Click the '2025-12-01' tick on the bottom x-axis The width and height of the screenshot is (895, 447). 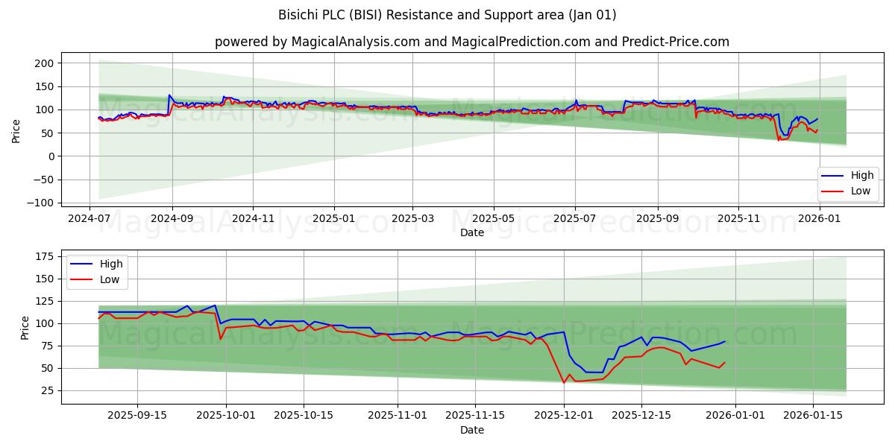pyautogui.click(x=564, y=416)
